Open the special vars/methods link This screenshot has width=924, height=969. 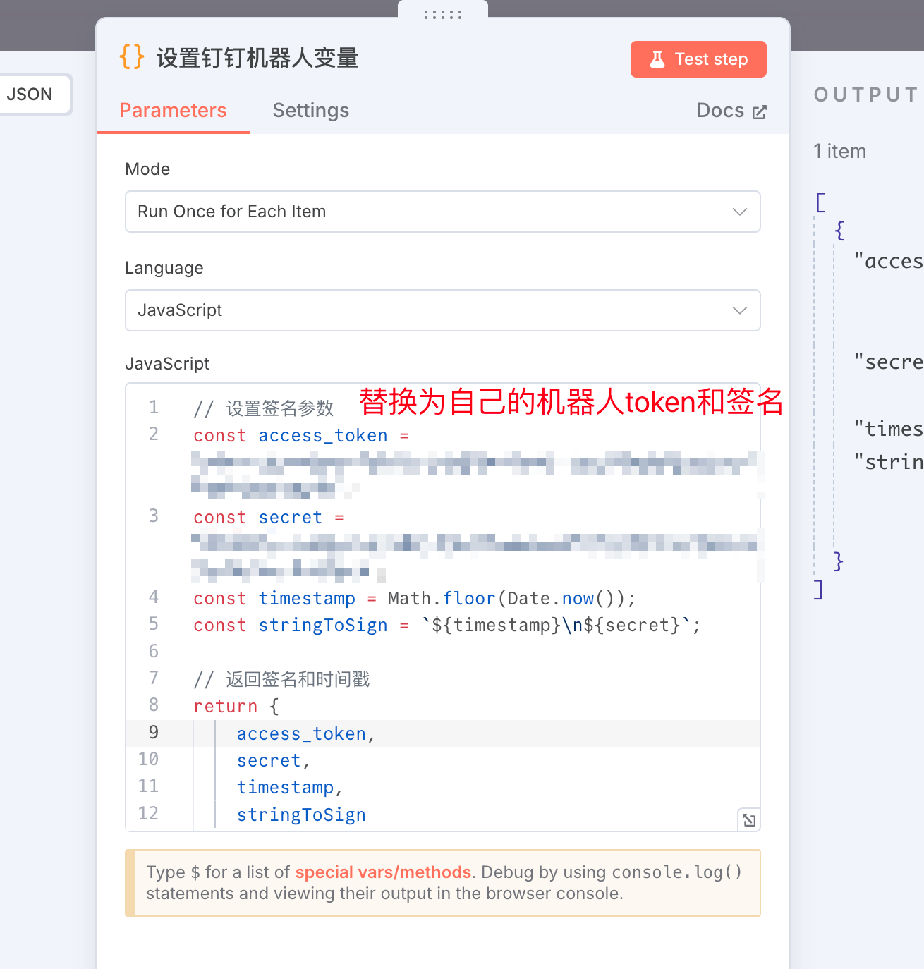[383, 872]
